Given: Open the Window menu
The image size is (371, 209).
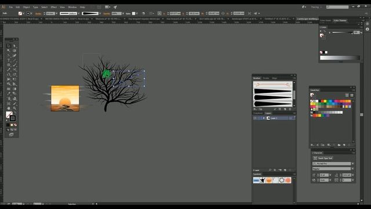Looking at the screenshot, I should coord(72,7).
